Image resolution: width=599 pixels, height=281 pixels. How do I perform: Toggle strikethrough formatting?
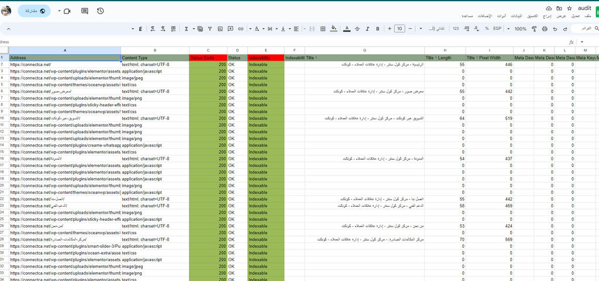tap(357, 29)
